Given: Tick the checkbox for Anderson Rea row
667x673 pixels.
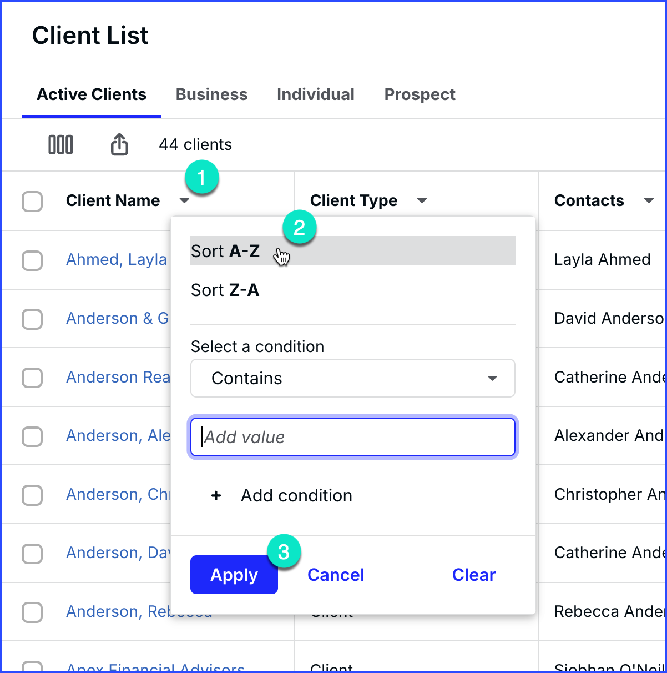Looking at the screenshot, I should (32, 378).
